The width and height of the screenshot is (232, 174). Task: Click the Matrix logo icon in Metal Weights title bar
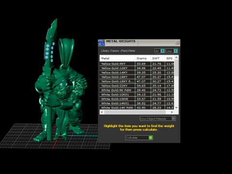101,43
